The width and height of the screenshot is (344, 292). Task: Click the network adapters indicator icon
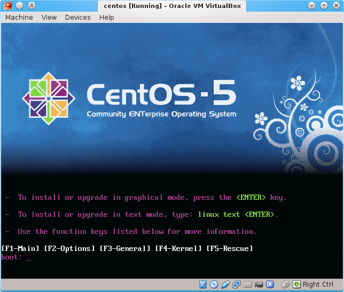point(237,285)
